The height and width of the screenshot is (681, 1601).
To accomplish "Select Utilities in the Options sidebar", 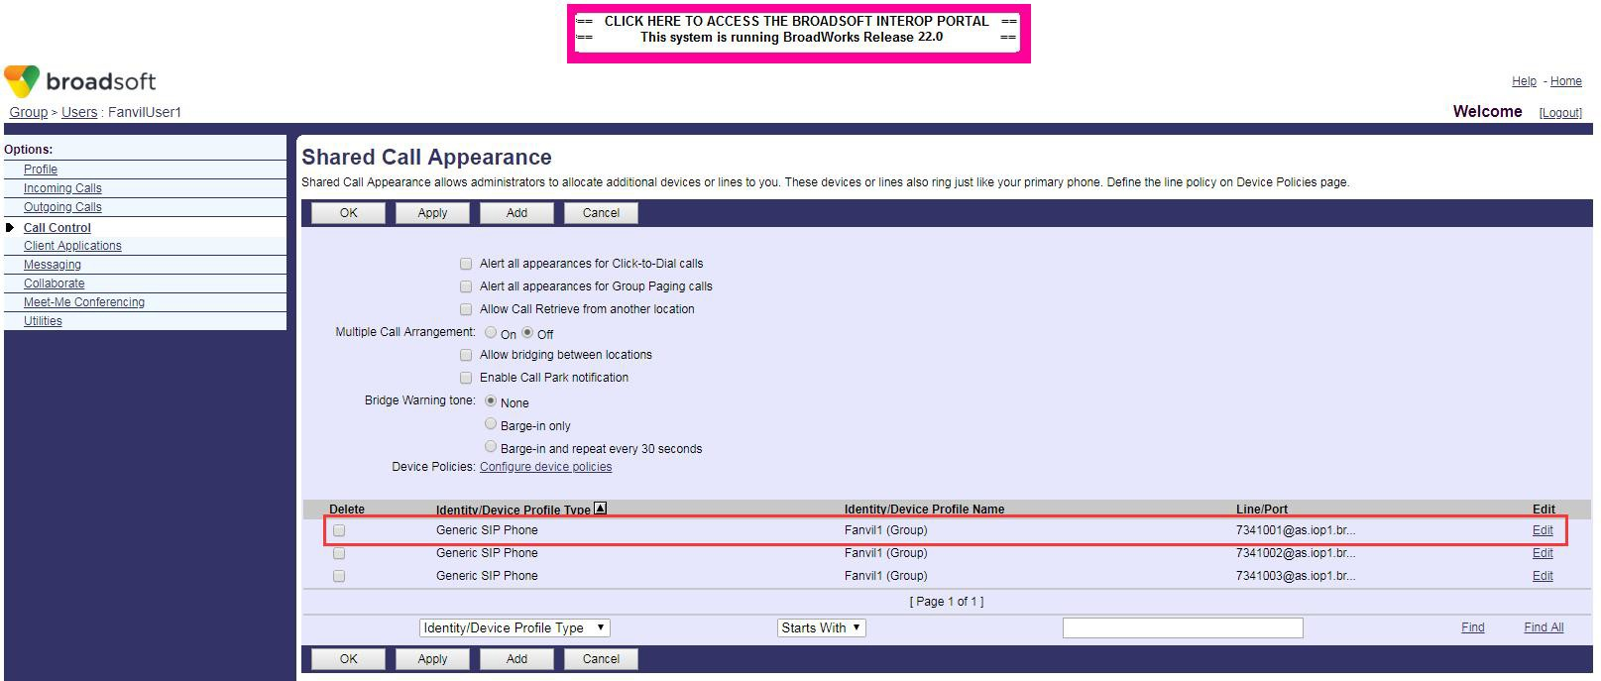I will click(x=43, y=321).
